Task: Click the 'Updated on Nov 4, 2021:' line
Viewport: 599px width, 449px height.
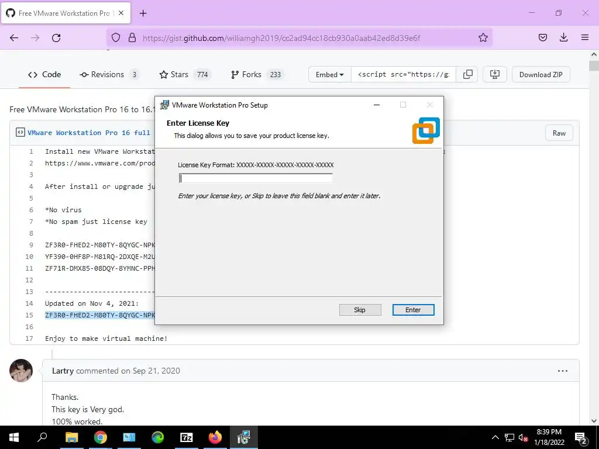Action: 92,303
